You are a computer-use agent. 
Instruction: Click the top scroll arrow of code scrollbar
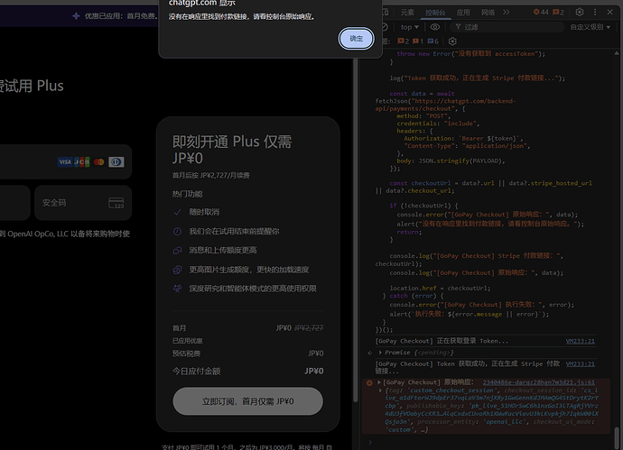(617, 53)
